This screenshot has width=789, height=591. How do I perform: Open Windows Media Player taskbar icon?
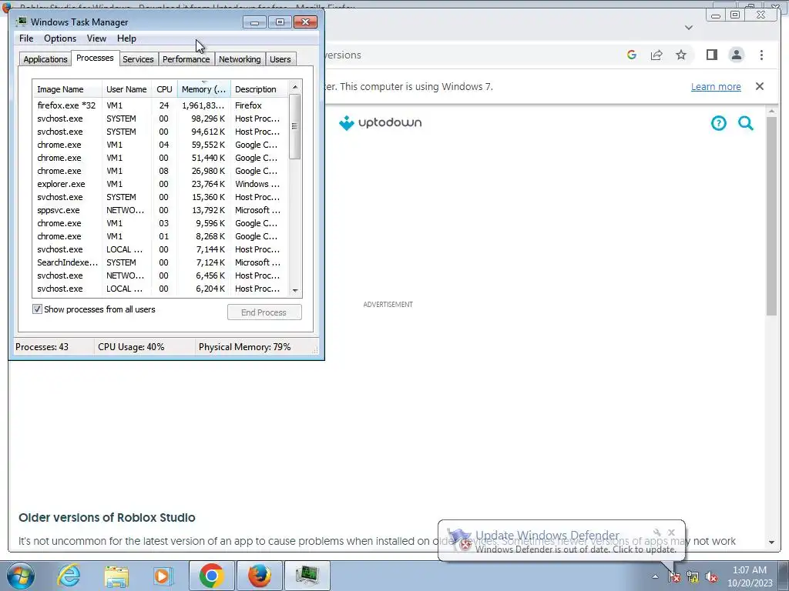click(163, 576)
